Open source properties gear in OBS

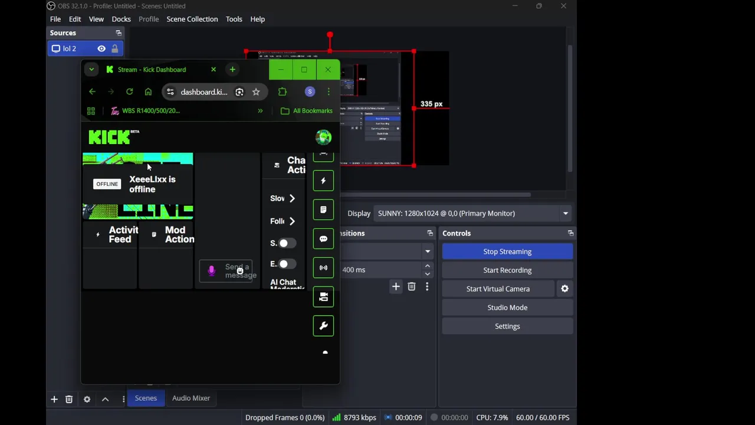click(x=87, y=400)
